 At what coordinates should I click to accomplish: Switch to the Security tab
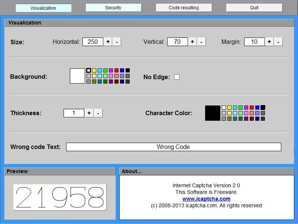[x=113, y=7]
